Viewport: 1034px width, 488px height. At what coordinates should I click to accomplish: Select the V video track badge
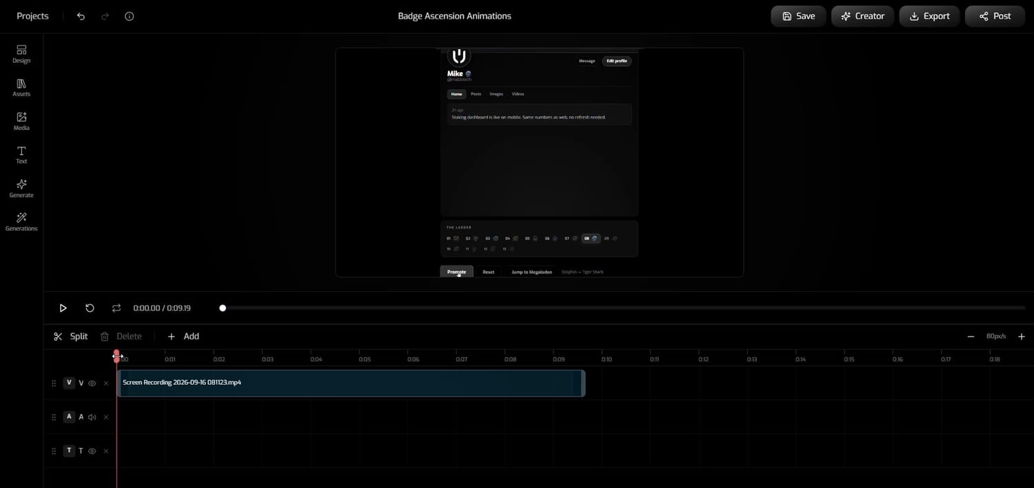(x=69, y=383)
